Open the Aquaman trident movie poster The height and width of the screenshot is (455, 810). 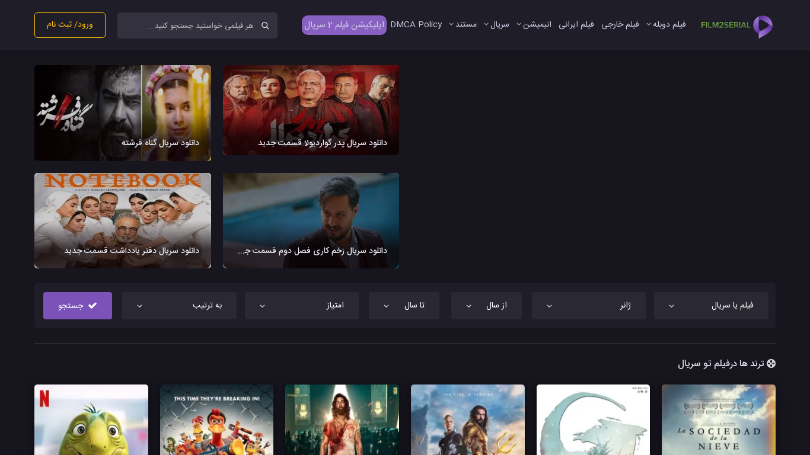(x=468, y=419)
